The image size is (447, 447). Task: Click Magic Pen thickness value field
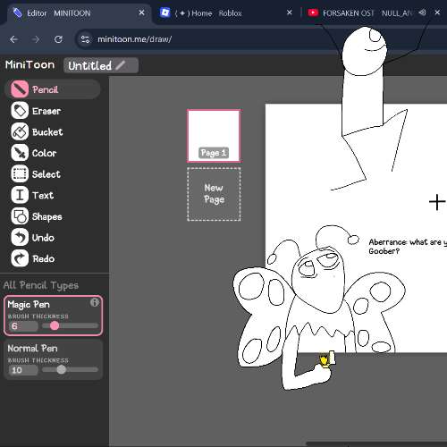click(x=23, y=326)
